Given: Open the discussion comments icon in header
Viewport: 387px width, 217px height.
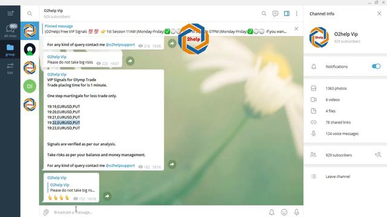Looking at the screenshot, I should click(x=275, y=13).
